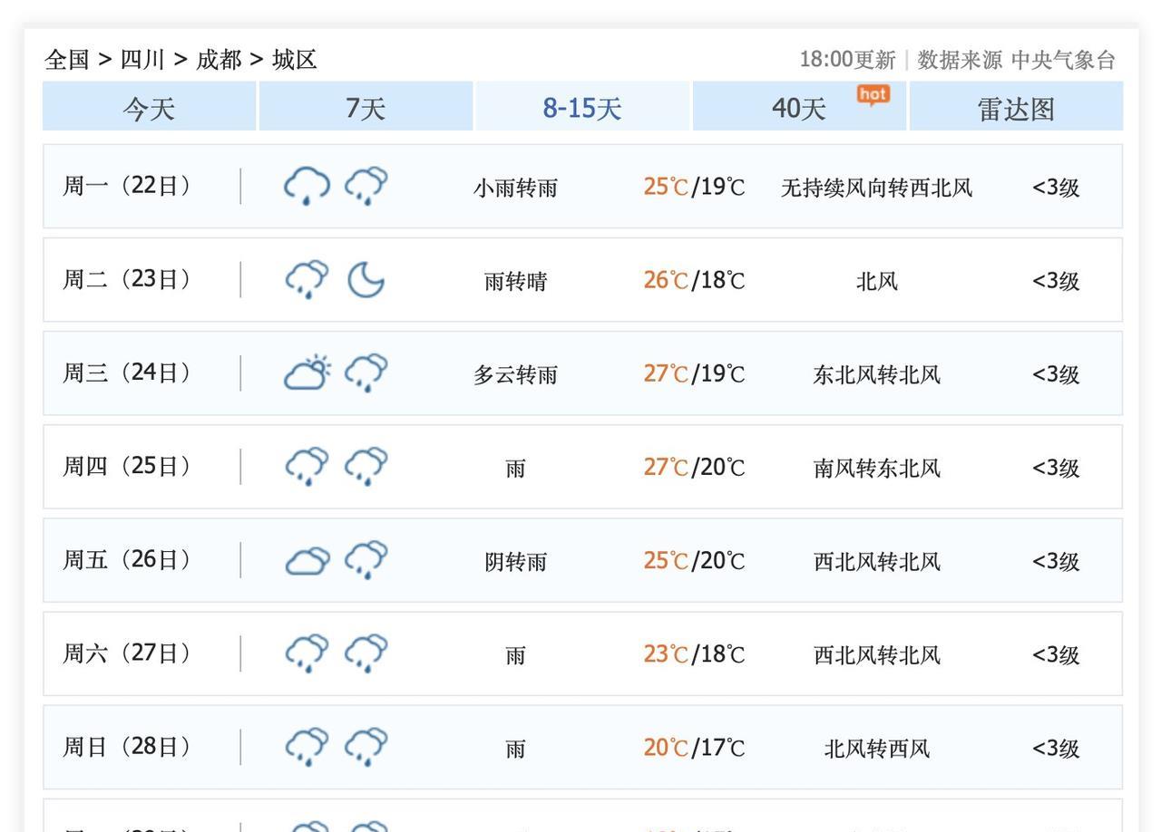Click the 东北风转北风 wind text
Screen dimensions: 1161x832
tap(876, 374)
